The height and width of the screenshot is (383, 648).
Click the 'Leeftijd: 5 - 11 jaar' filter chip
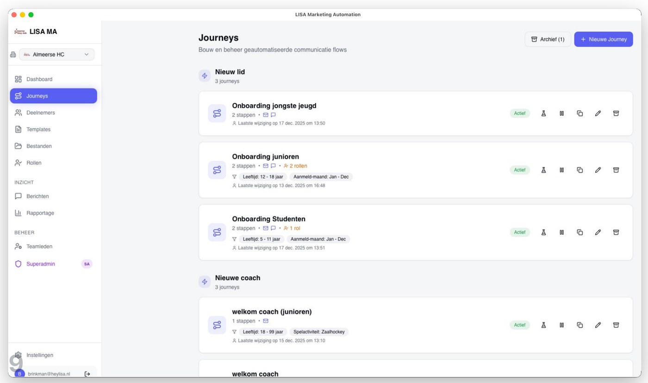(x=262, y=239)
